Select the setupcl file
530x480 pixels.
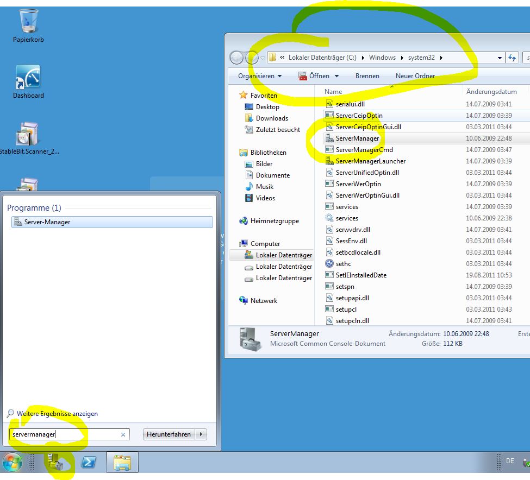click(346, 310)
